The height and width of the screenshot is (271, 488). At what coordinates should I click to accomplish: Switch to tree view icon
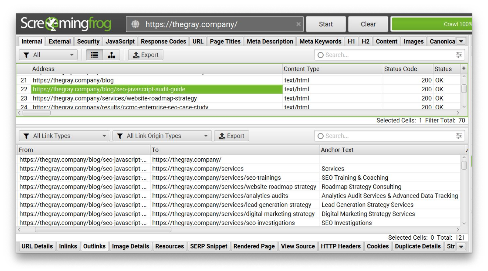pos(111,55)
